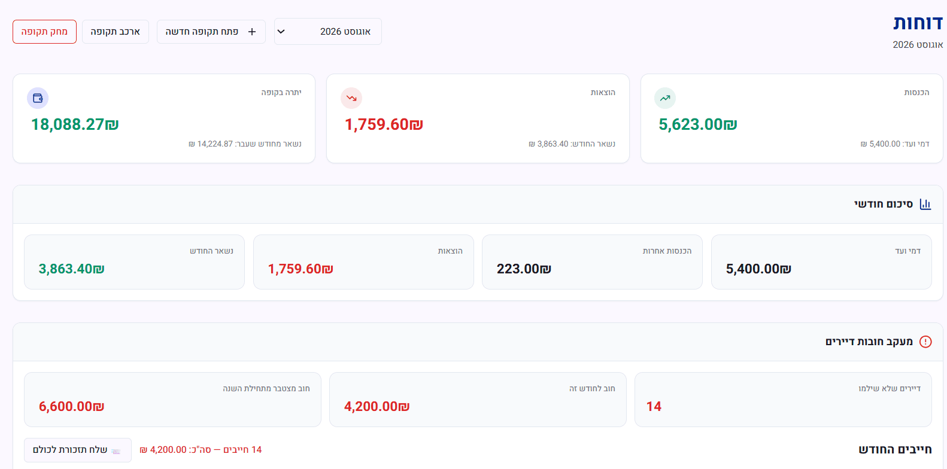Select the הכנסות אחרות 223.00 summary tile
947x469 pixels.
click(592, 262)
